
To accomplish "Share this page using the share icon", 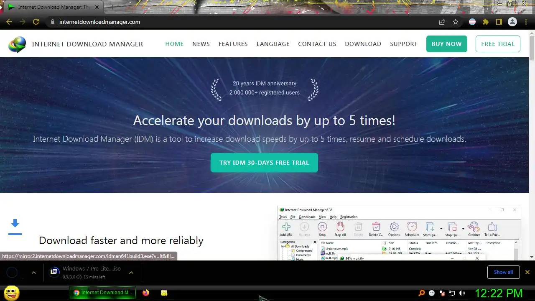I will [442, 22].
